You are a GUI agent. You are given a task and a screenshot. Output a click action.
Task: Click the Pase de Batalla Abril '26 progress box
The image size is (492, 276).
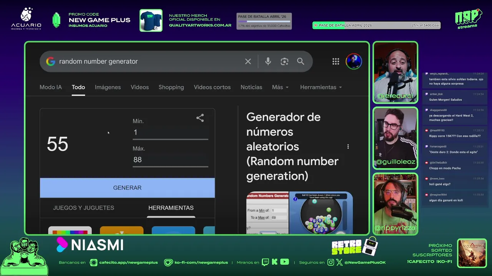pyautogui.click(x=264, y=21)
